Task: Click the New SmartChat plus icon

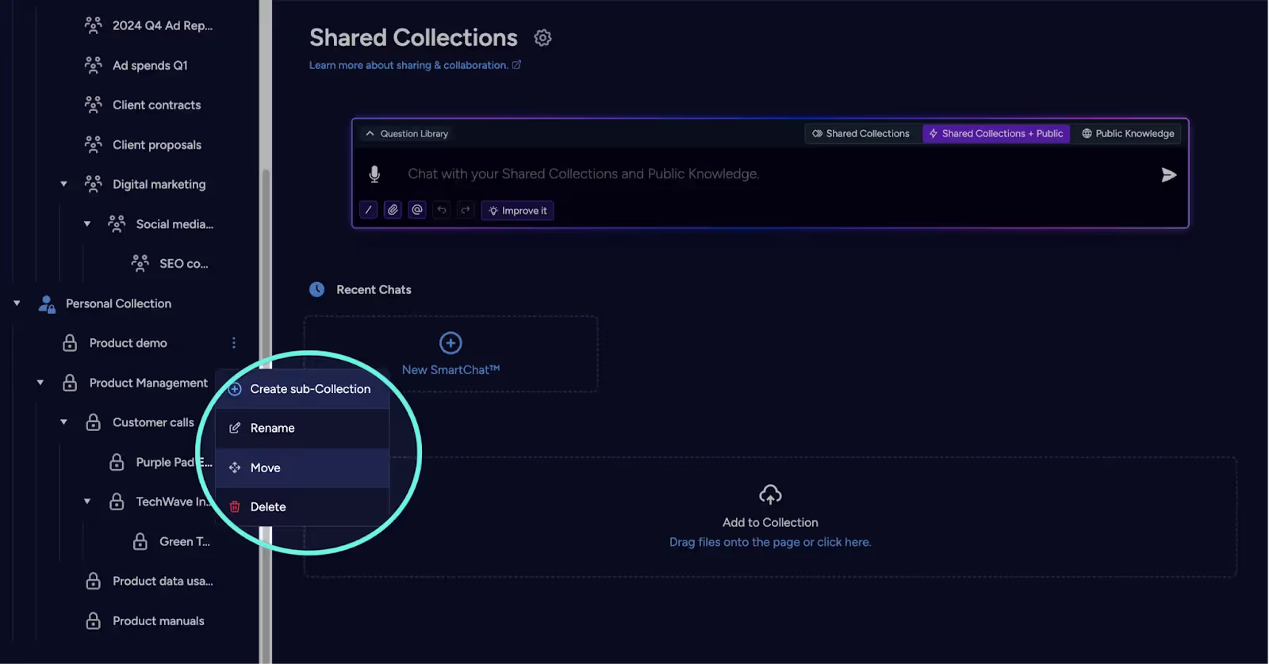Action: tap(450, 343)
